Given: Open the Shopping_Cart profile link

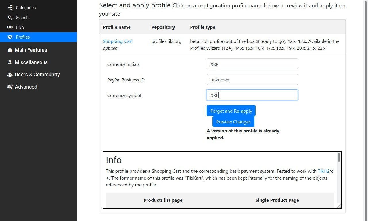Looking at the screenshot, I should click(118, 41).
